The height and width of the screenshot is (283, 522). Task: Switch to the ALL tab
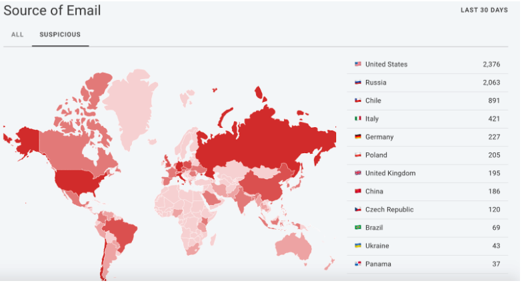pyautogui.click(x=17, y=35)
